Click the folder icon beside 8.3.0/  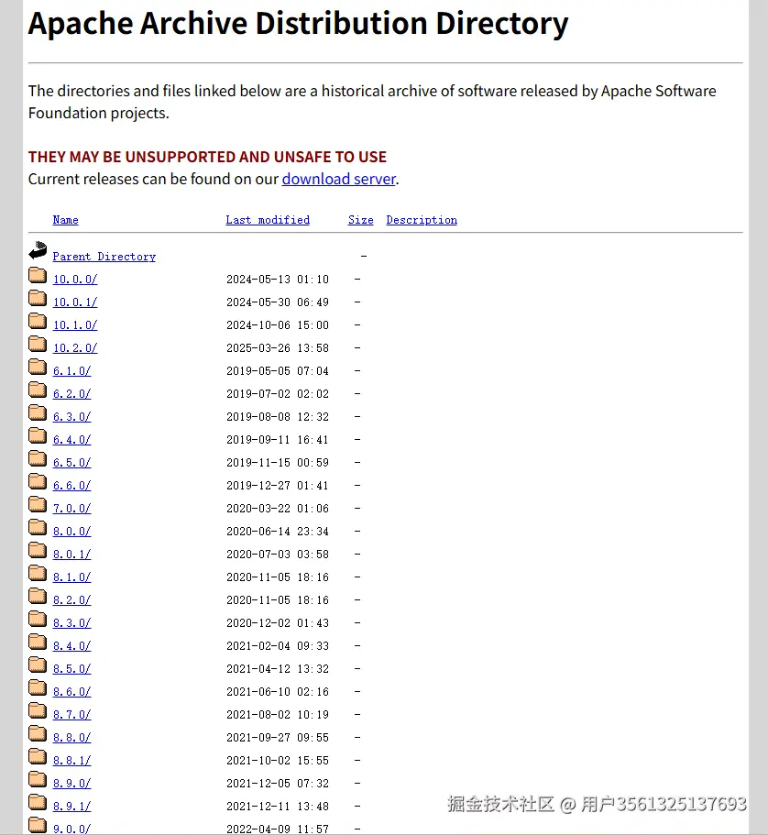38,619
